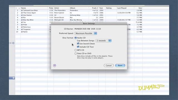178x100 pixels.
Task: Open the Burn Settings help button
Action: tap(55, 66)
